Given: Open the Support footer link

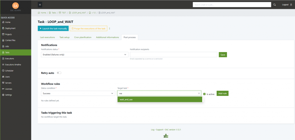Looking at the screenshot, I should tap(160, 129).
